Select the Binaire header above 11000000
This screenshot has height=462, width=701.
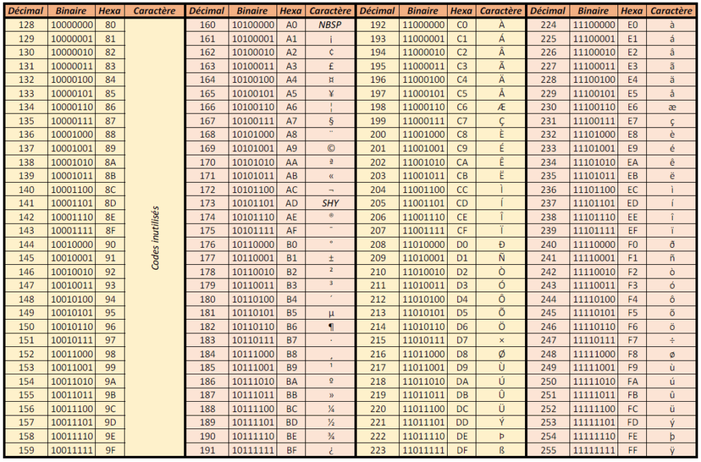[x=422, y=11]
